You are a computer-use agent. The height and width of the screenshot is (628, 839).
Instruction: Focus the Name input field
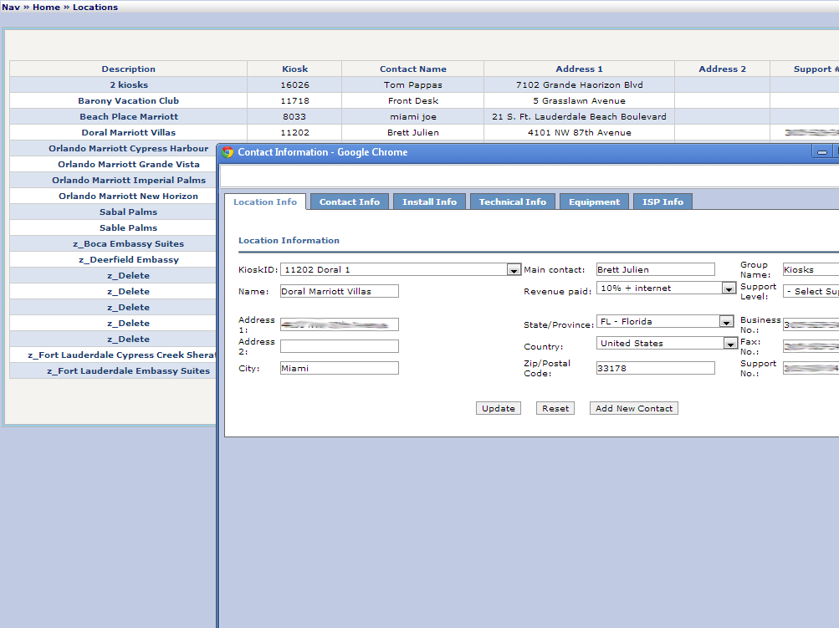(x=340, y=291)
